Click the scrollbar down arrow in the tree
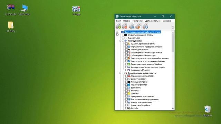The width and height of the screenshot is (221, 124). coord(173,108)
